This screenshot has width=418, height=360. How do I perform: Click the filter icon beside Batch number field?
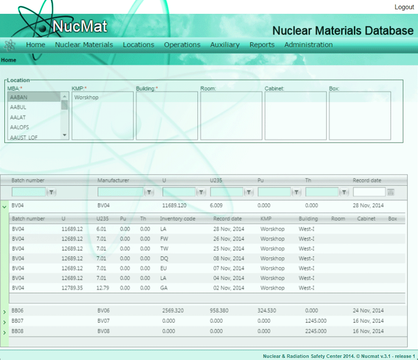pos(52,192)
